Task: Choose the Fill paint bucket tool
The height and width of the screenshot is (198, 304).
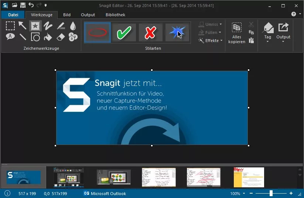Action: tap(48, 37)
